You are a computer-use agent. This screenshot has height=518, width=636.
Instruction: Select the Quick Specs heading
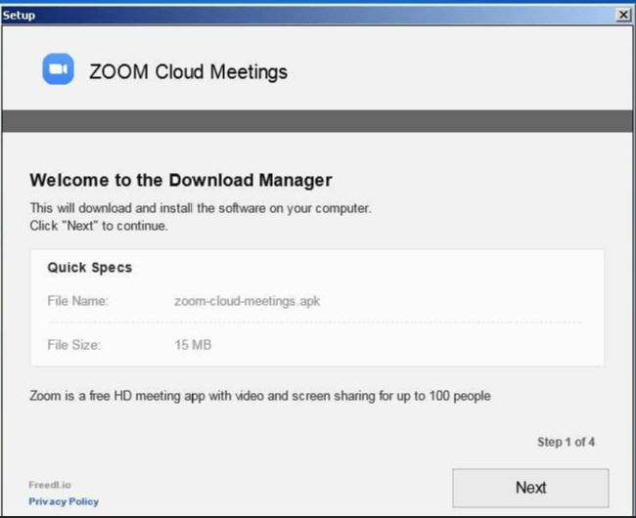89,267
